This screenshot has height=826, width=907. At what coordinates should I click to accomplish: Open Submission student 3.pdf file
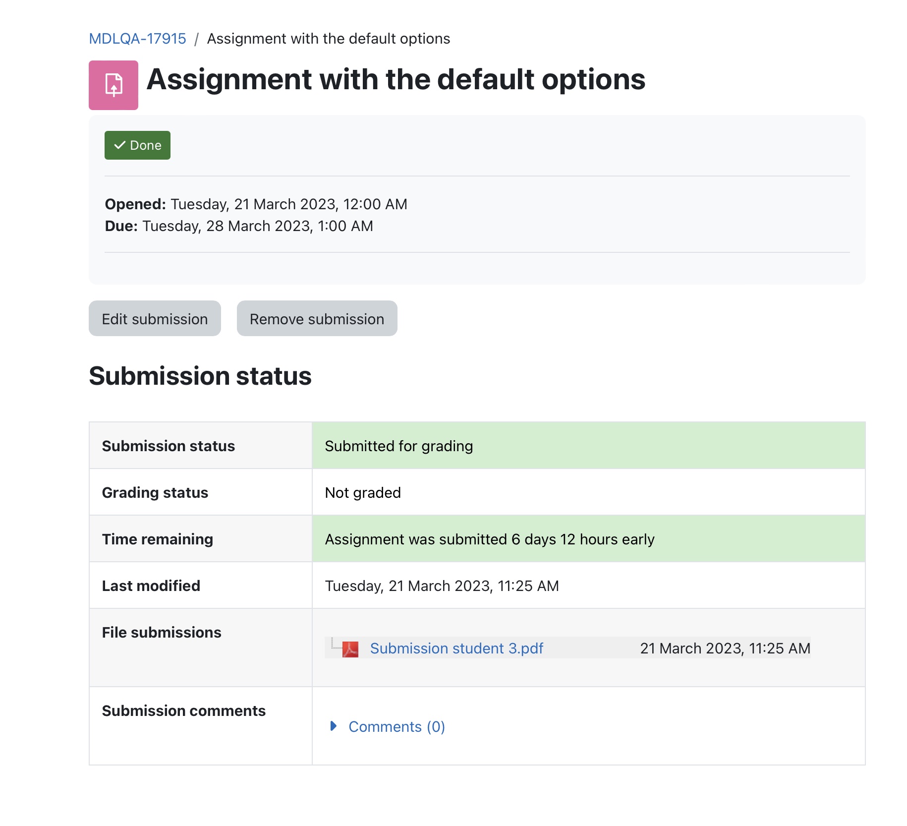click(x=456, y=649)
